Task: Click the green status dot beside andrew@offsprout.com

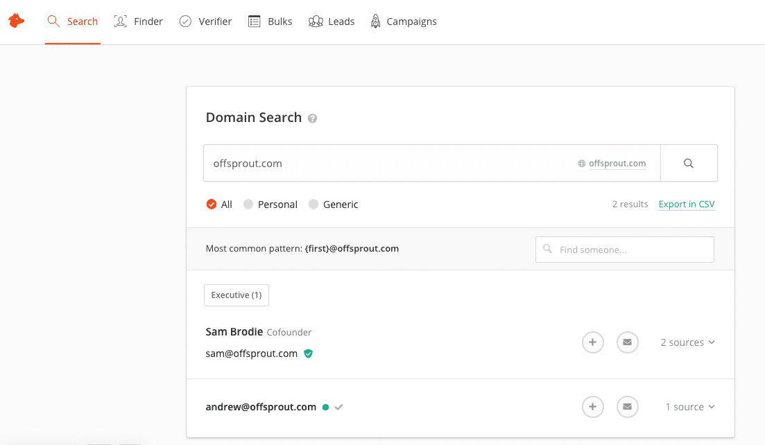Action: pos(325,407)
